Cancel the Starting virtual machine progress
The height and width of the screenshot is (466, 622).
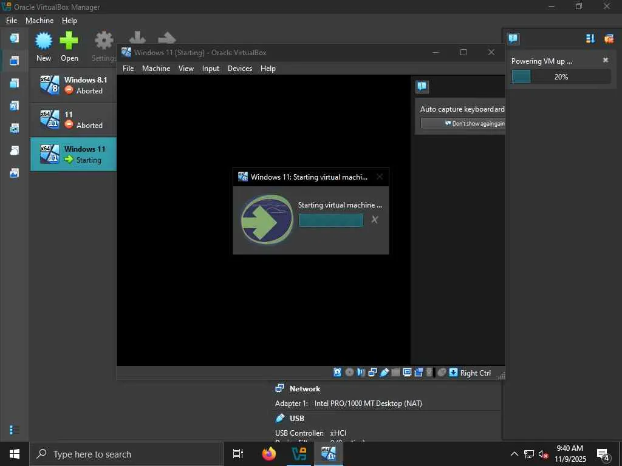tap(374, 220)
